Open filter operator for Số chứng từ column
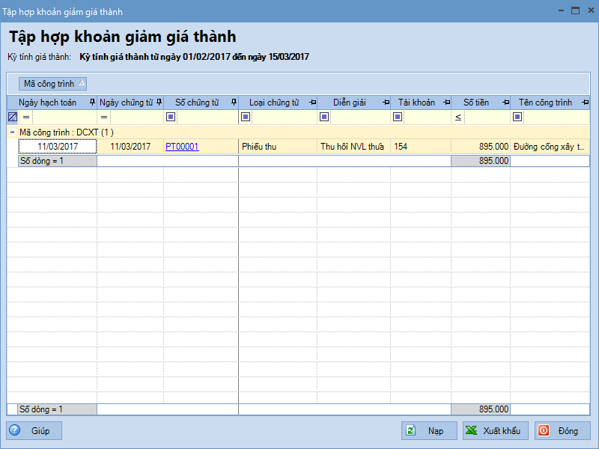Screen dimensions: 599x449 click(171, 117)
